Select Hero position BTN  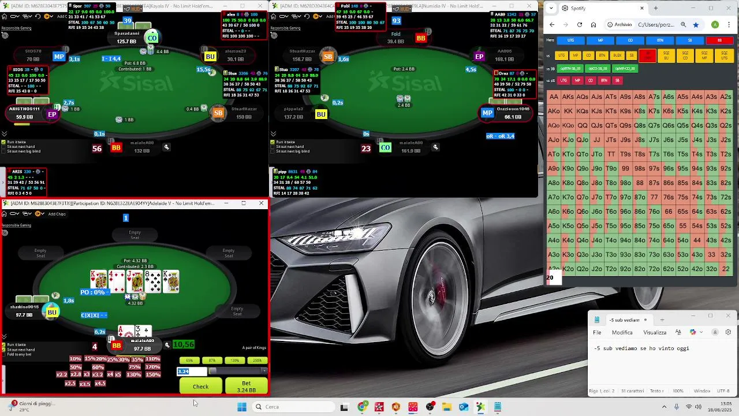[660, 40]
